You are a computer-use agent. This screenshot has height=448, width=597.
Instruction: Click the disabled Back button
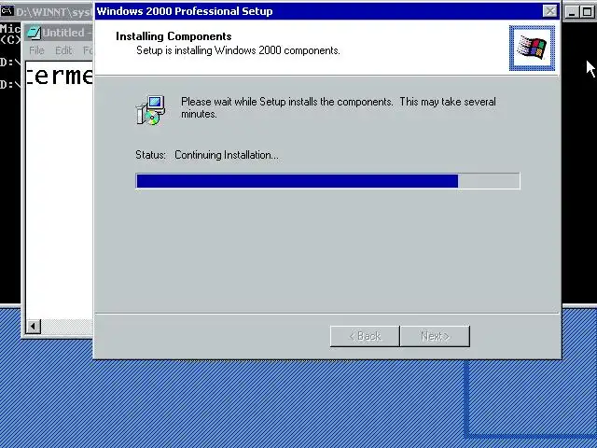365,336
